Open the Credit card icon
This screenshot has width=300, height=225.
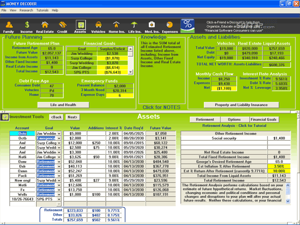click(x=62, y=27)
